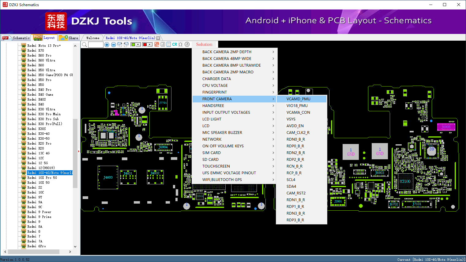Select Redmi K60 Ultra in device tree
Screen dimensions: 466x262
pyautogui.click(x=41, y=60)
